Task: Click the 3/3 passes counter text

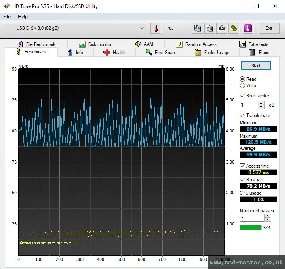Action: click(266, 227)
